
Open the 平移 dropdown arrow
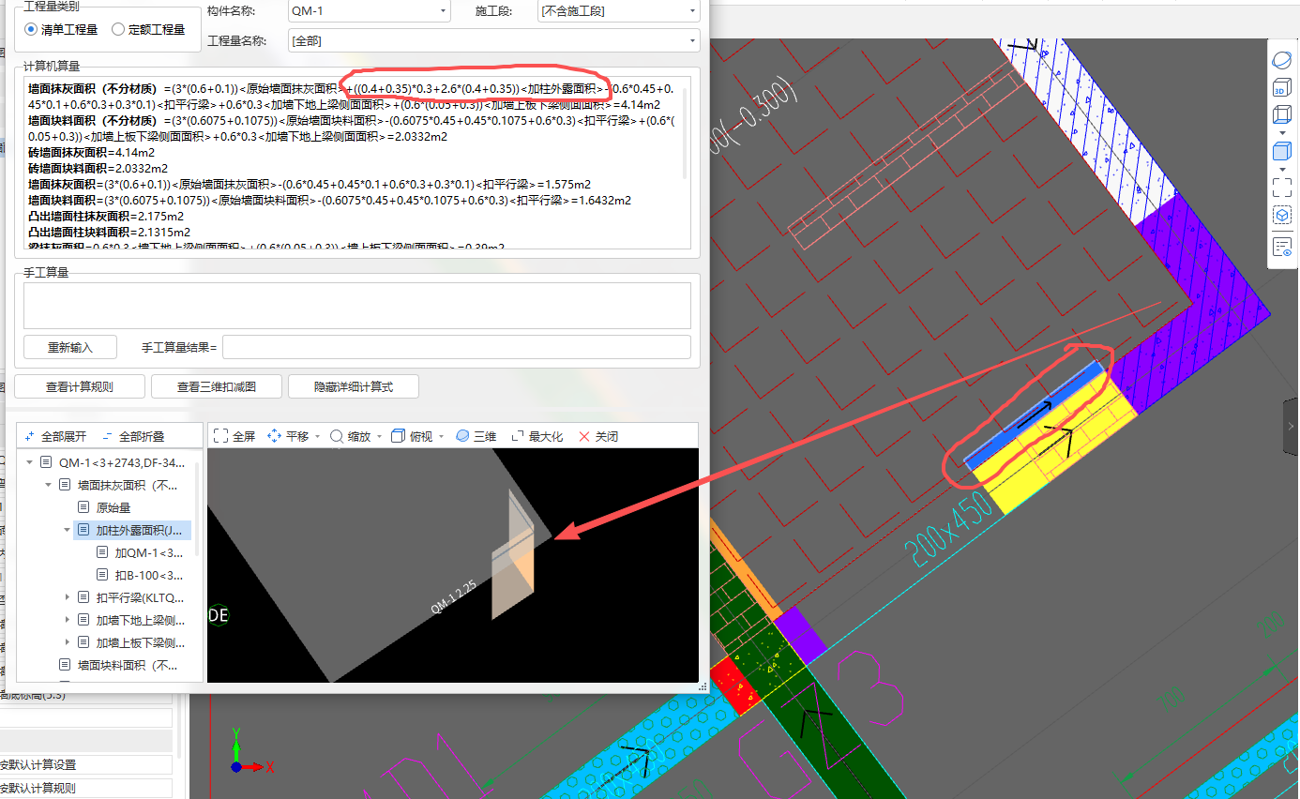point(317,437)
